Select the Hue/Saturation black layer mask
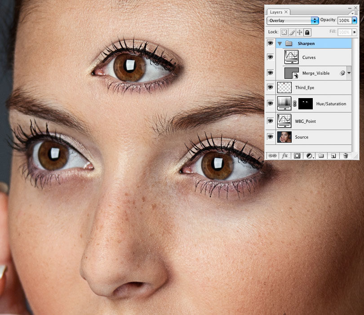The width and height of the screenshot is (364, 315). tap(306, 103)
